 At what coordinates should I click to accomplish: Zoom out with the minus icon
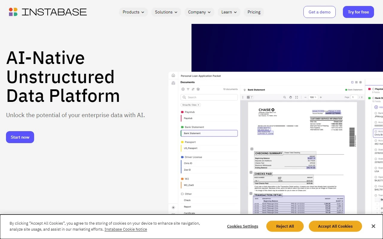306,97
